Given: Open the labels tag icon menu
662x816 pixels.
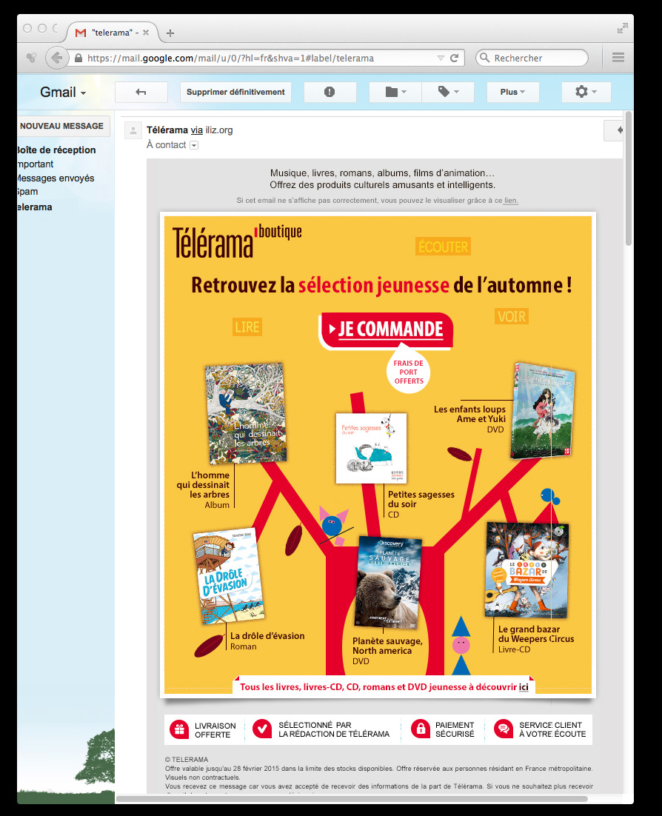Looking at the screenshot, I should tap(448, 92).
